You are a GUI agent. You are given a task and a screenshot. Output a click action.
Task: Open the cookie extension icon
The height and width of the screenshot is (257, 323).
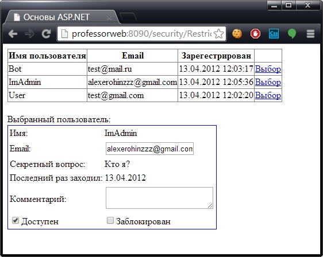[237, 33]
